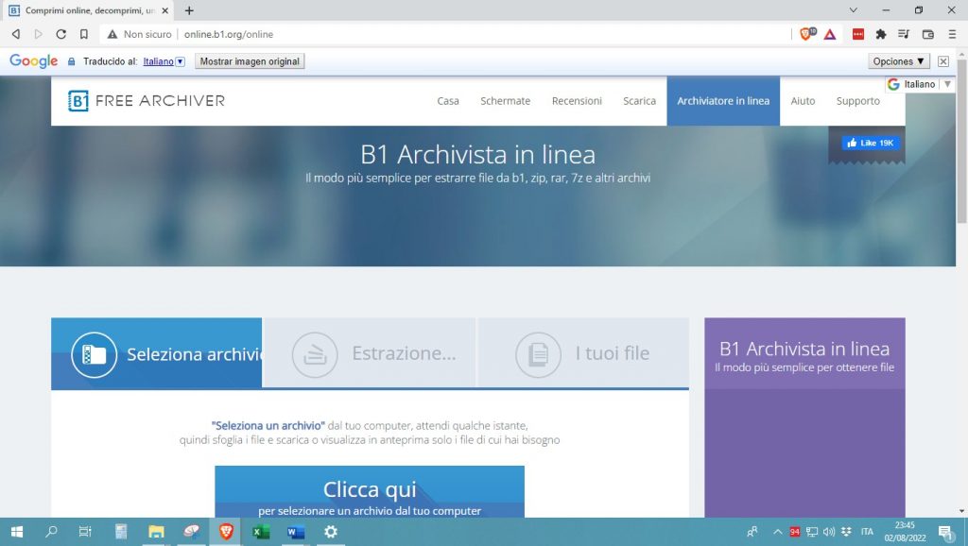Click the browser extensions puzzle icon
Screen dimensions: 968x546
coord(880,33)
